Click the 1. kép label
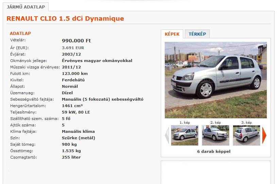This screenshot has width=277, height=184. [x=185, y=122]
